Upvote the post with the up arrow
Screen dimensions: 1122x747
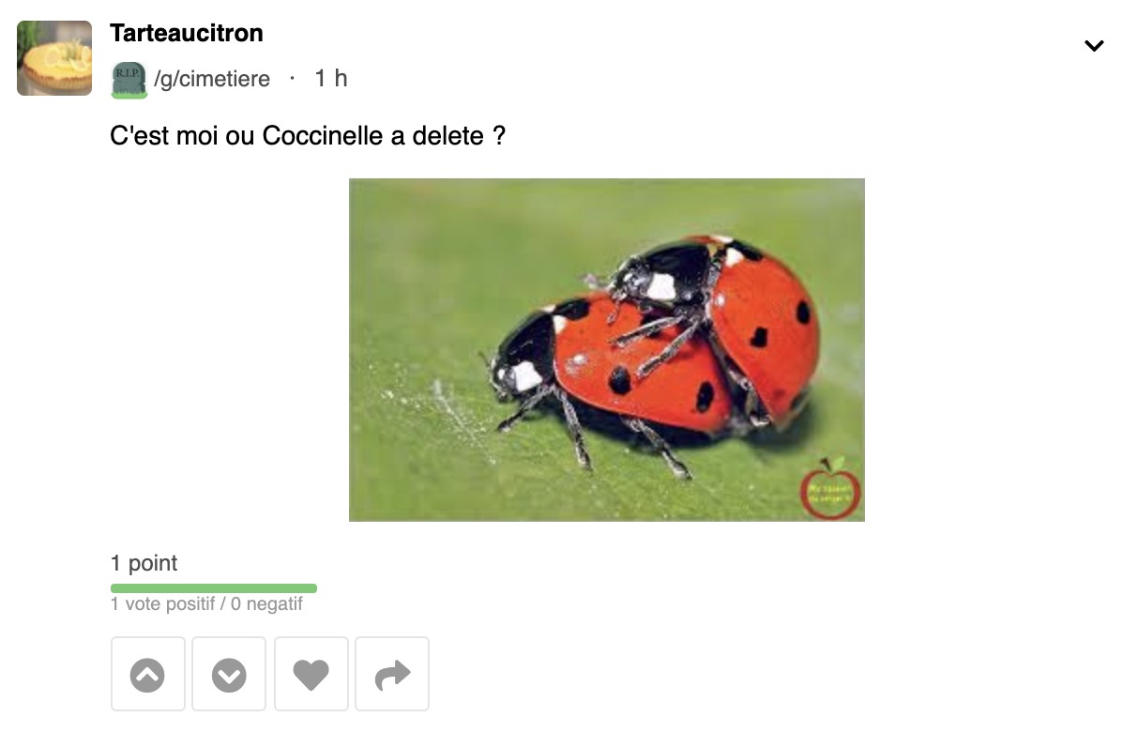pos(148,674)
